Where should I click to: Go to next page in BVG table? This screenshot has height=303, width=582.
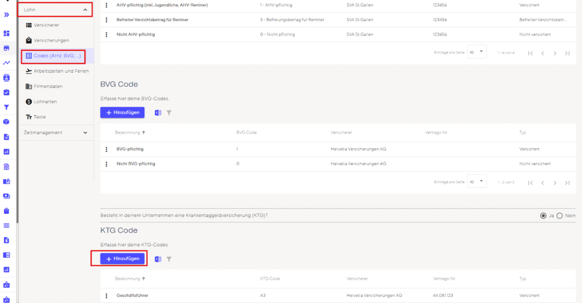[555, 183]
